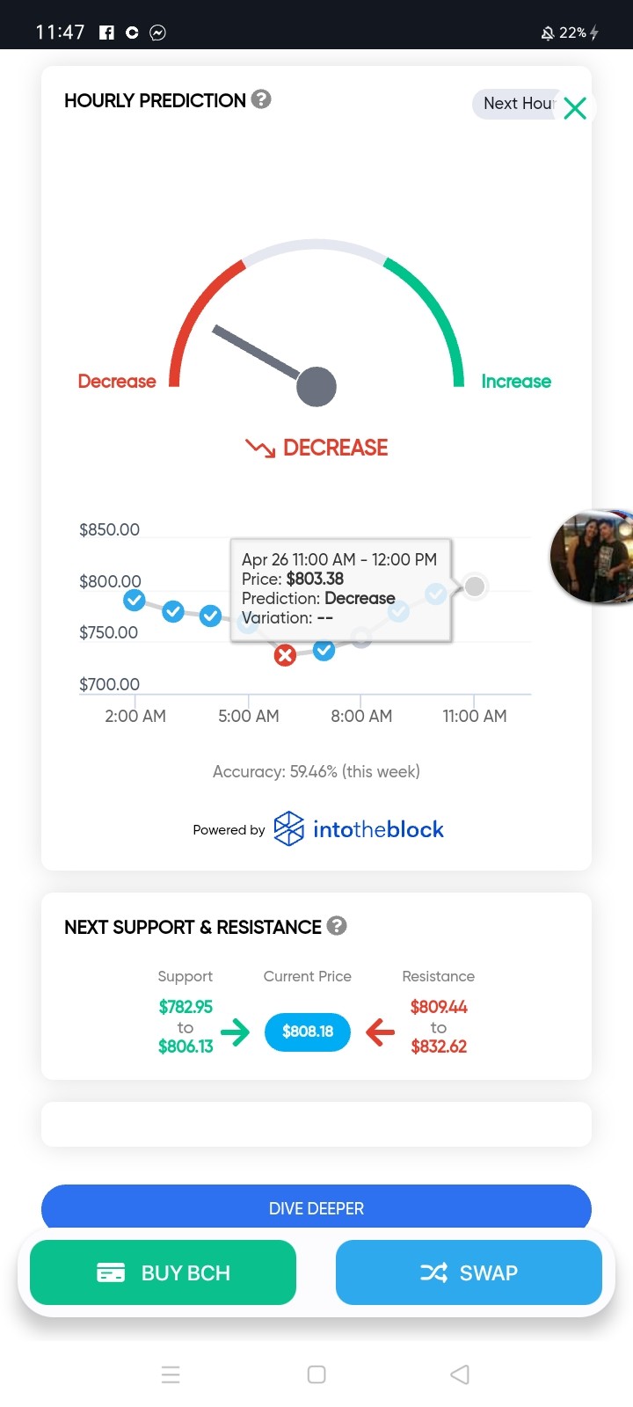Tap the red resistance arrow icon
633x1407 pixels.
click(x=380, y=1032)
